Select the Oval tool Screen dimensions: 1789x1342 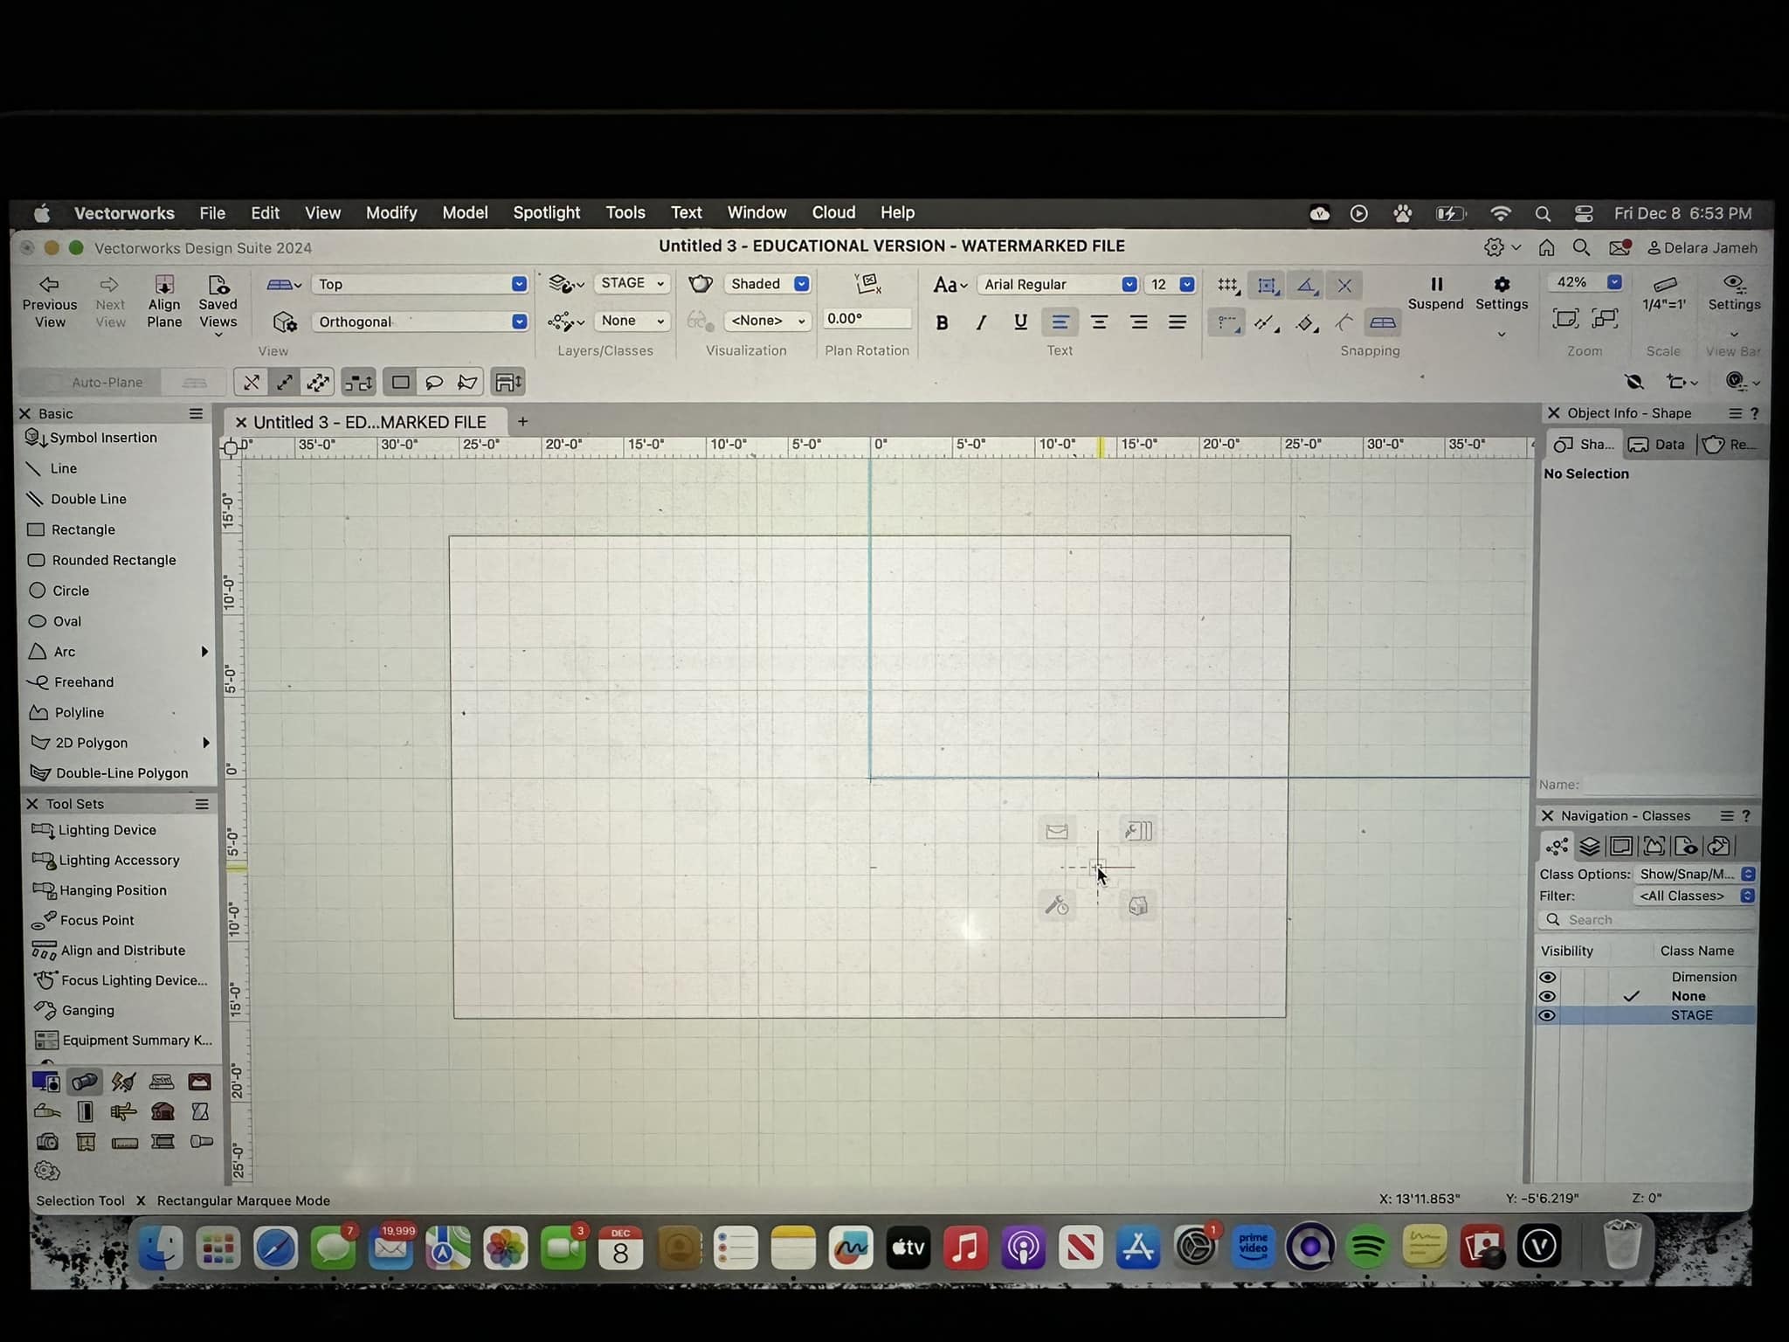point(55,621)
